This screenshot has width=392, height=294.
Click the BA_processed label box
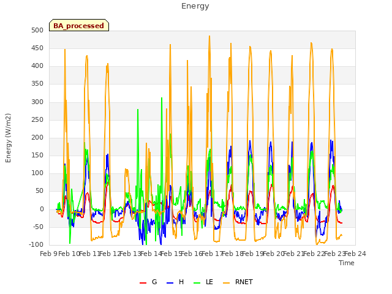(79, 25)
